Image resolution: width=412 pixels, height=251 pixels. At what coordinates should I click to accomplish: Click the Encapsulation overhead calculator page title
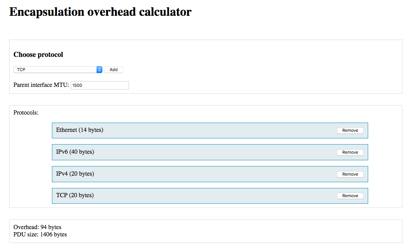[x=100, y=12]
